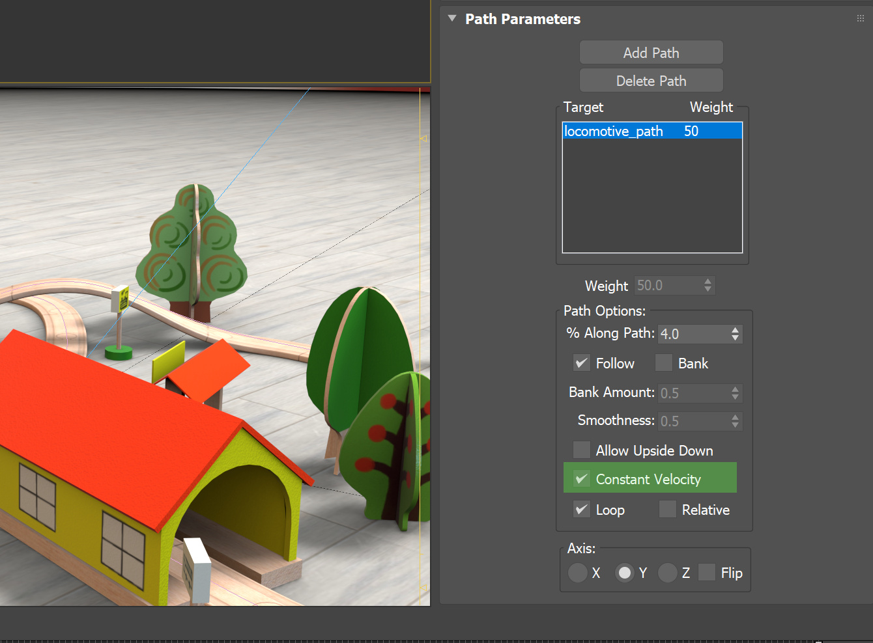Enable the Bank checkbox
Viewport: 873px width, 643px height.
click(x=664, y=363)
